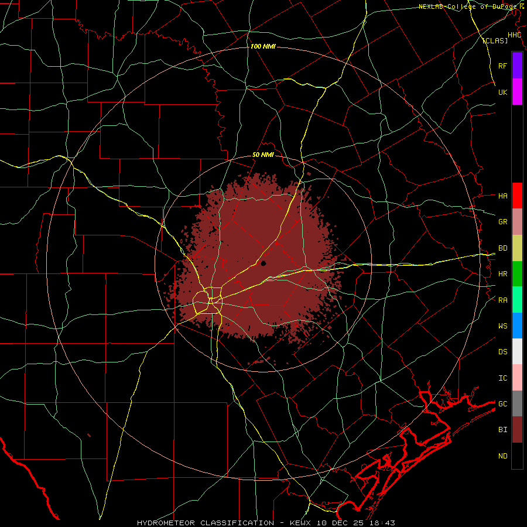This screenshot has width=527, height=527.
Task: Select the BD legend label
Action: [x=502, y=248]
